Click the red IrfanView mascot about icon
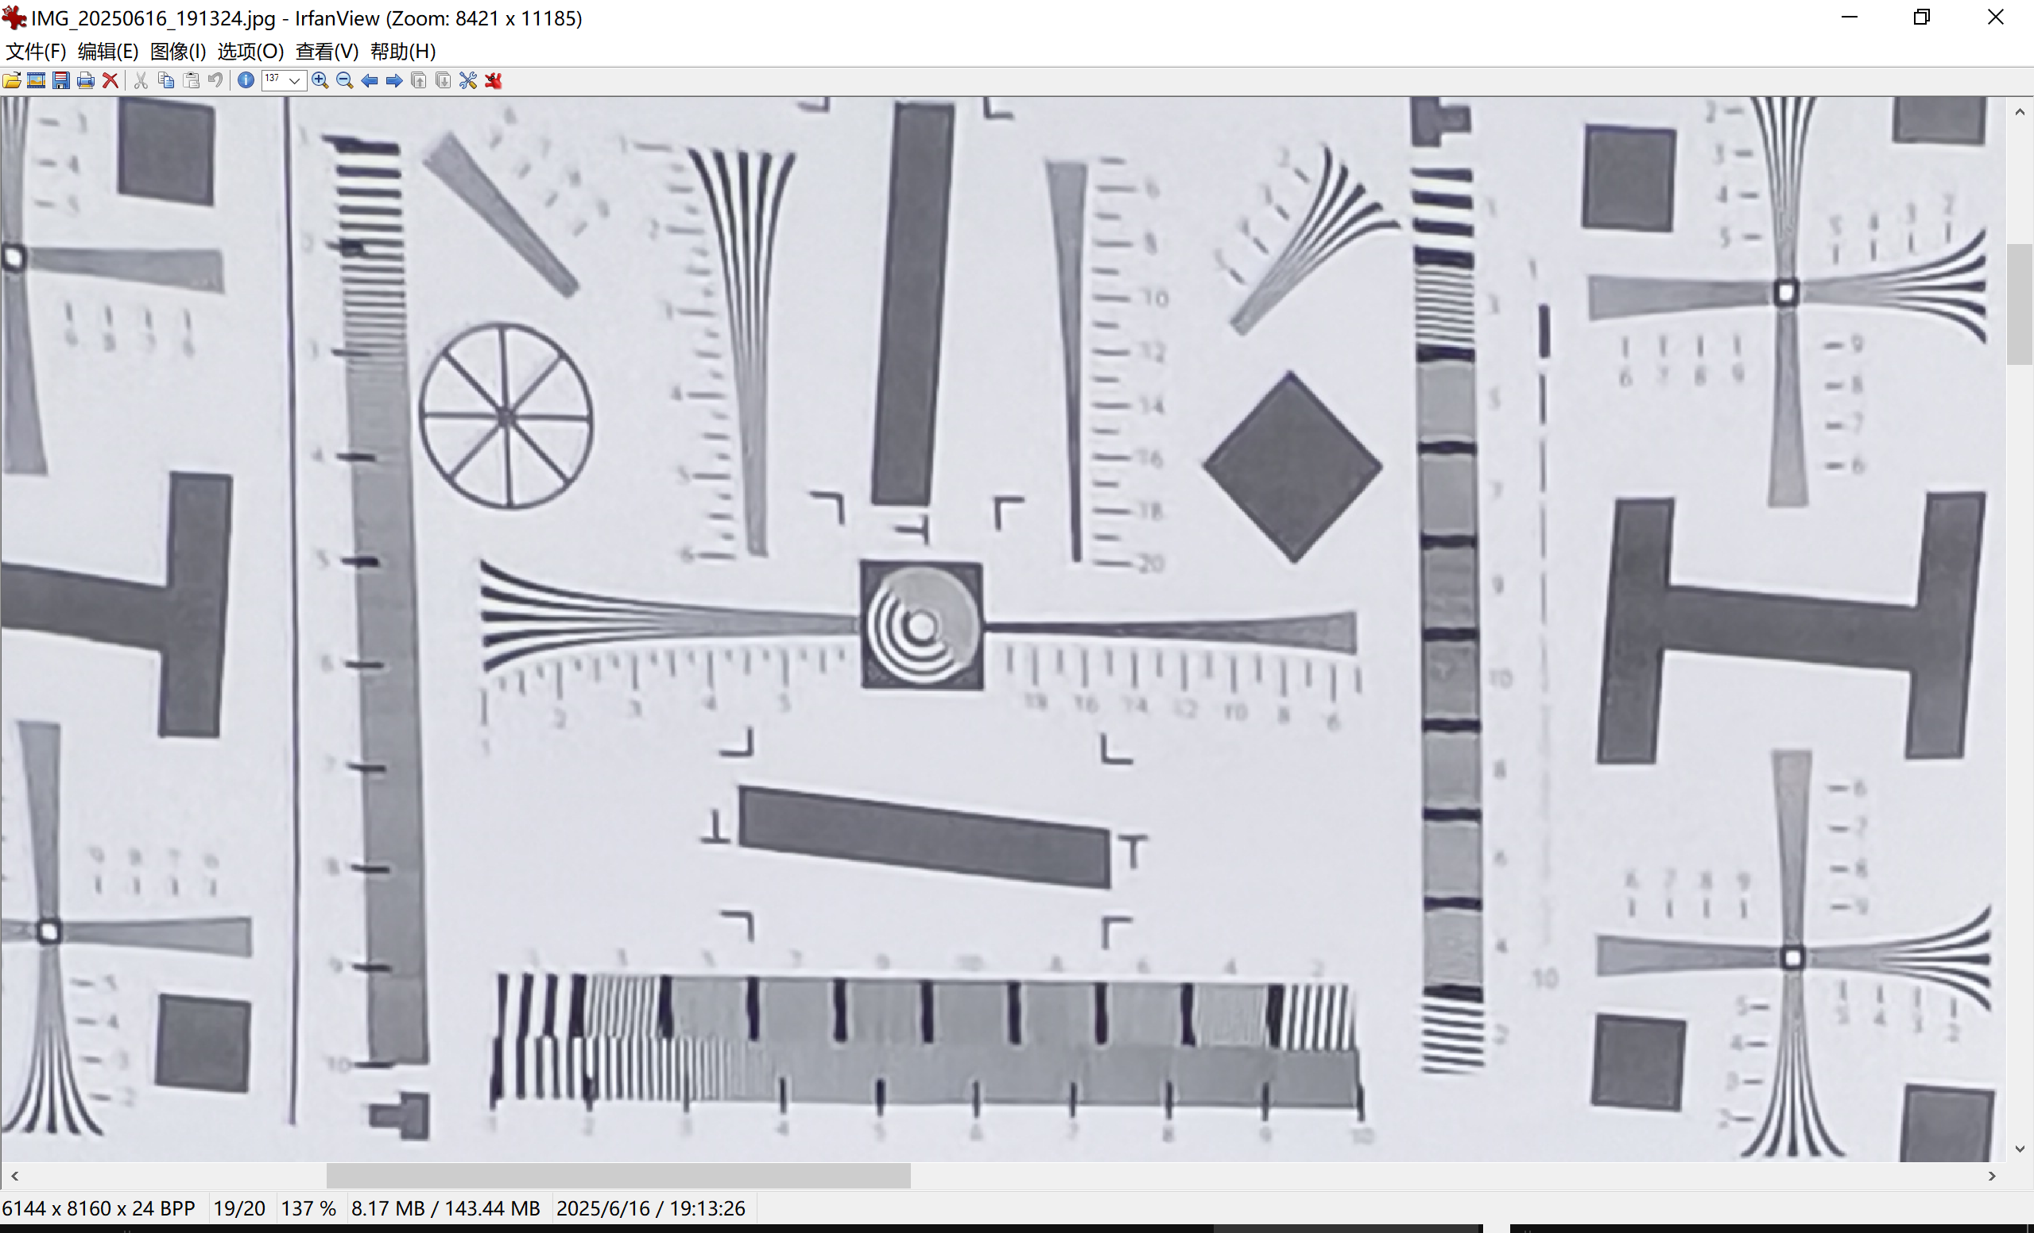Viewport: 2034px width, 1233px height. coord(494,80)
